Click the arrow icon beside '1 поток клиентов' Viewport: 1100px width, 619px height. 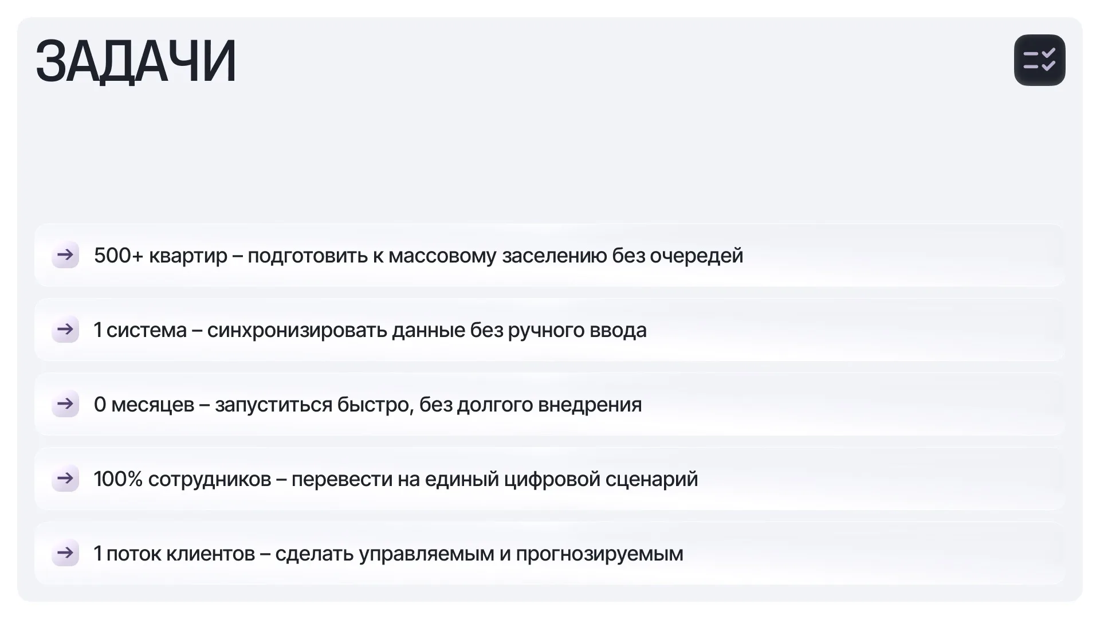point(65,553)
